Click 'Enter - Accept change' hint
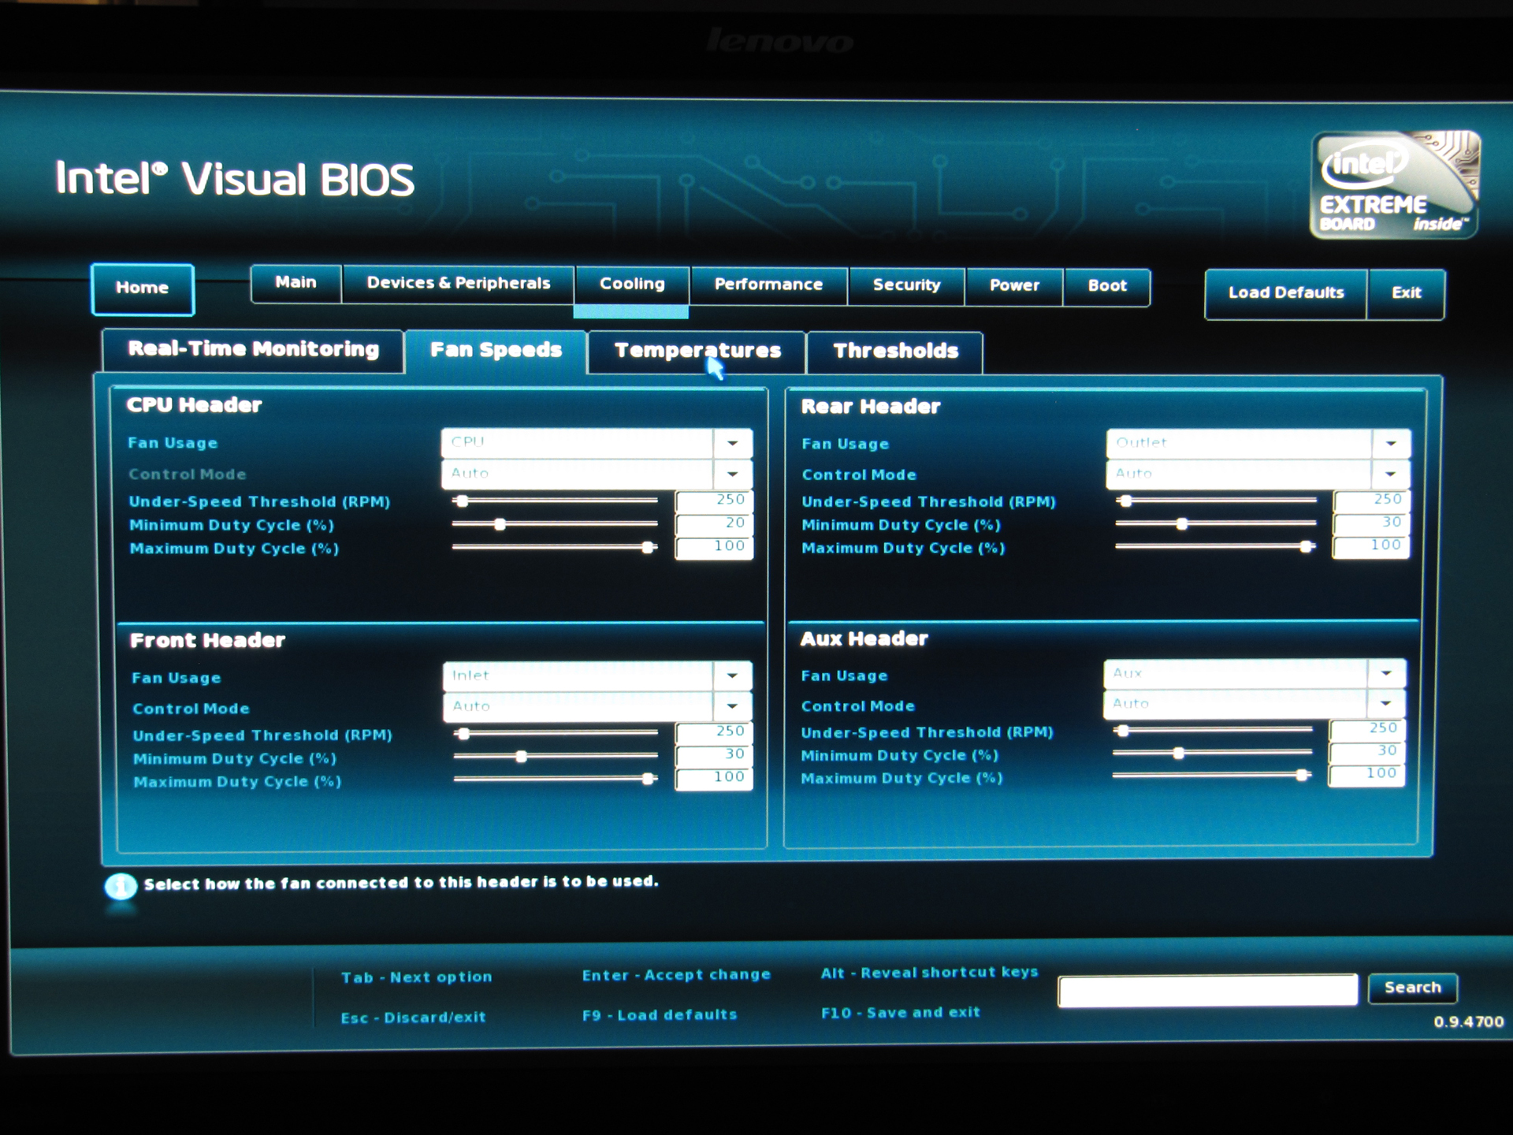The width and height of the screenshot is (1513, 1135). (x=676, y=975)
